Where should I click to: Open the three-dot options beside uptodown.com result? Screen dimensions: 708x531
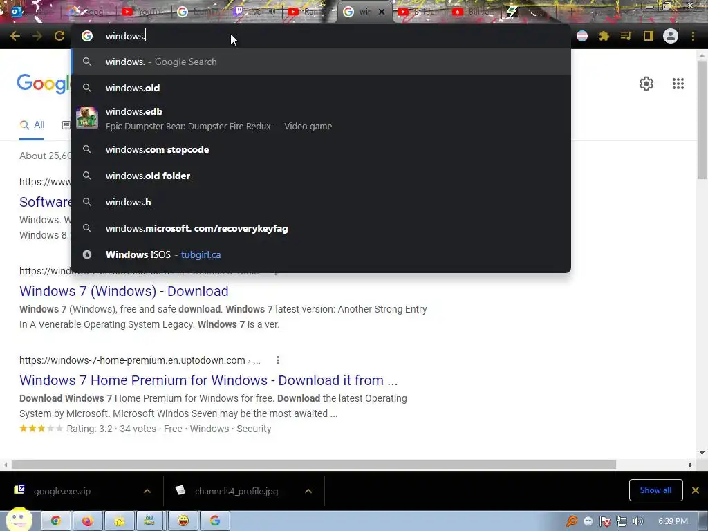278,360
